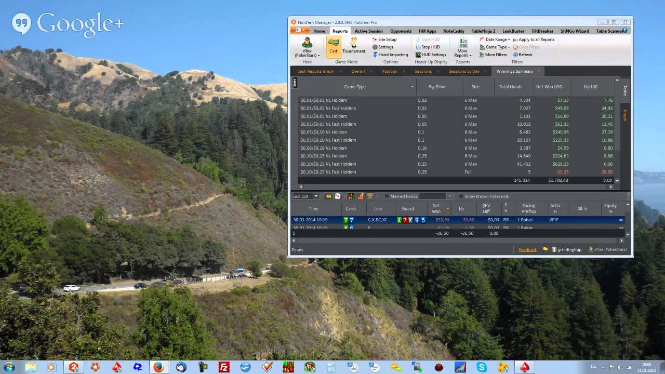Click the Hold'em Manager taskbar icon

[74, 367]
